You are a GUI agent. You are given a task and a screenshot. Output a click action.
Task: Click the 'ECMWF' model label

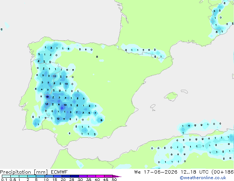59,172
